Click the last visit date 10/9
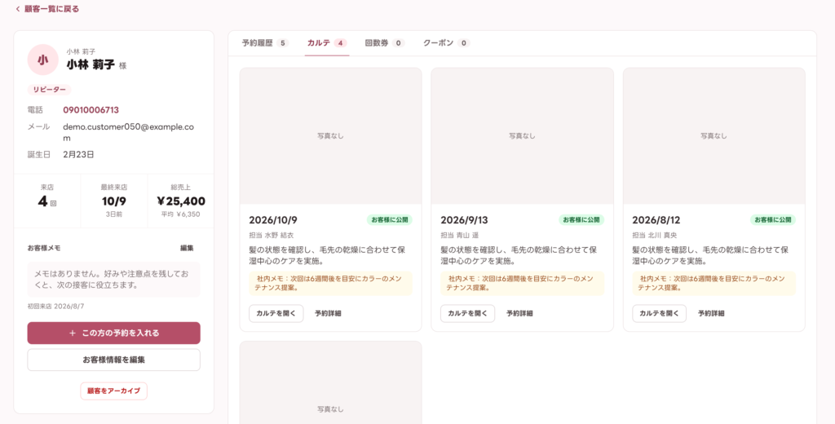835x424 pixels. click(x=114, y=201)
